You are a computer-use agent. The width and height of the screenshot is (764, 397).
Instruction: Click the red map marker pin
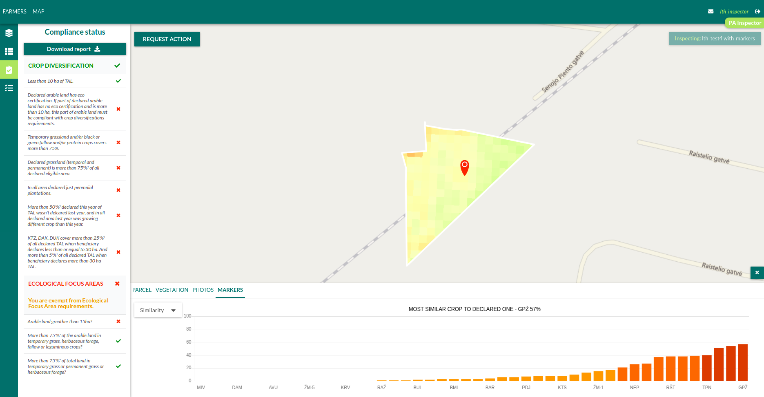point(464,168)
